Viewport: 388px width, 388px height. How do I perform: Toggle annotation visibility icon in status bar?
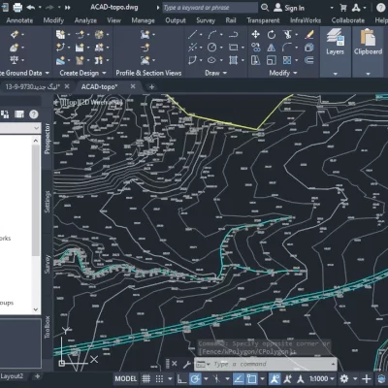[275, 378]
